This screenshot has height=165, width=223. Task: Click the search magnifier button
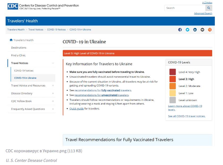point(209,8)
